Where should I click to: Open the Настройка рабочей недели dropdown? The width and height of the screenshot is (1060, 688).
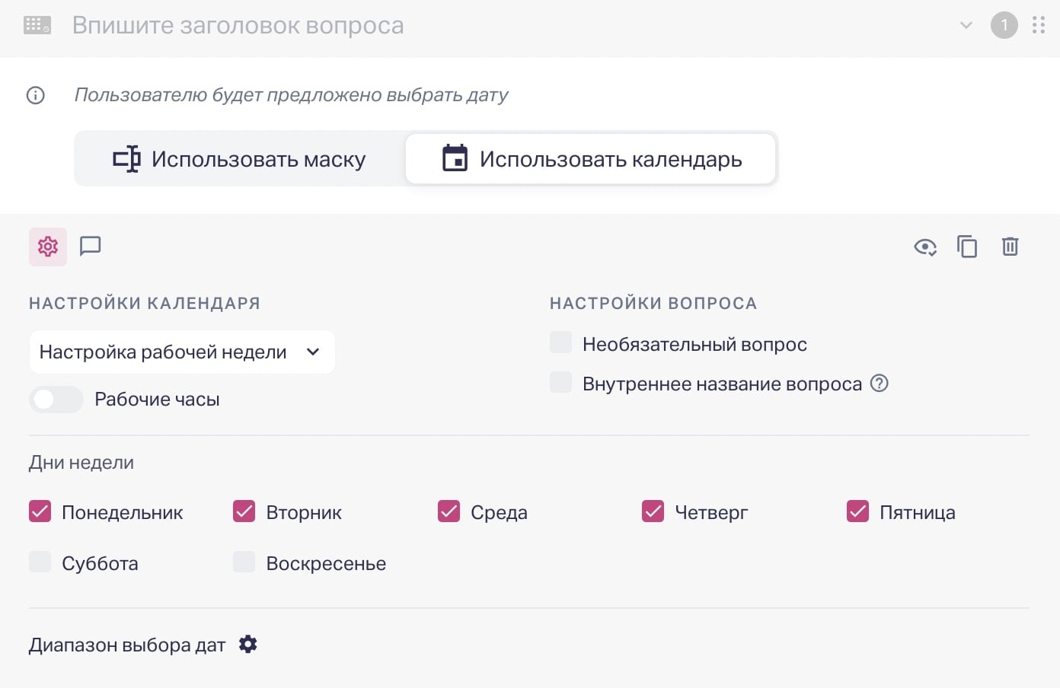[x=182, y=352]
